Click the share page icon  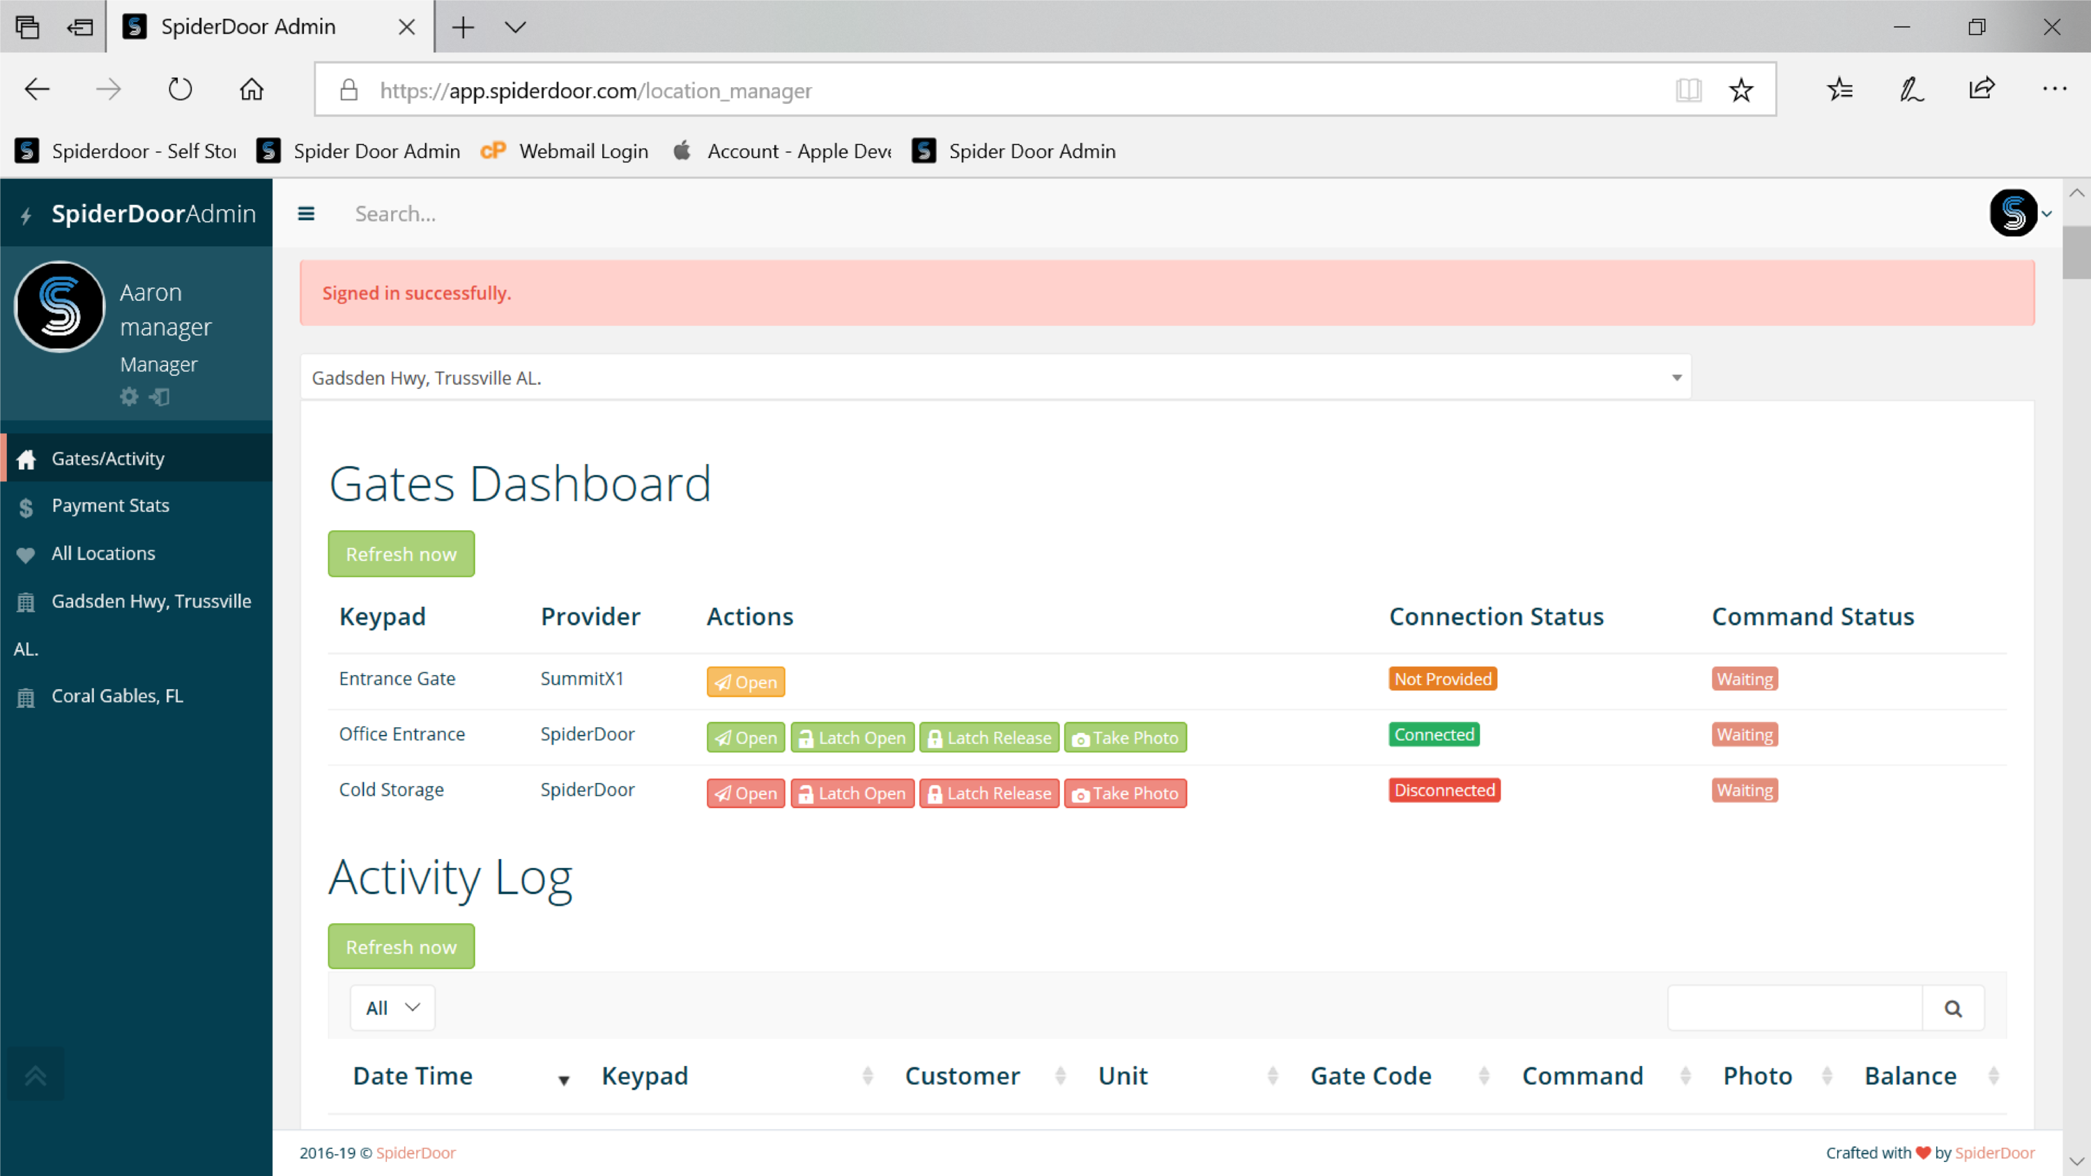click(x=1982, y=88)
